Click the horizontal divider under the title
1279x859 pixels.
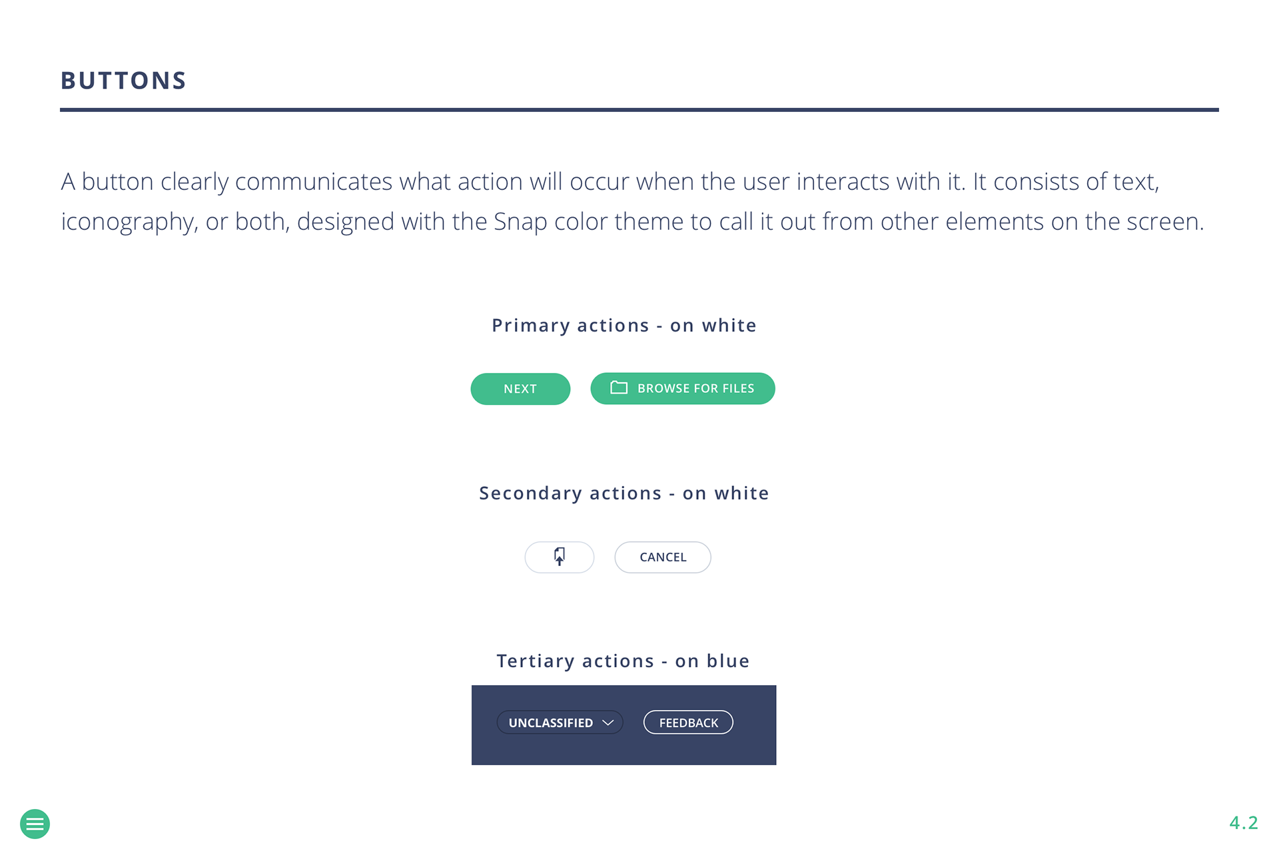pos(639,110)
